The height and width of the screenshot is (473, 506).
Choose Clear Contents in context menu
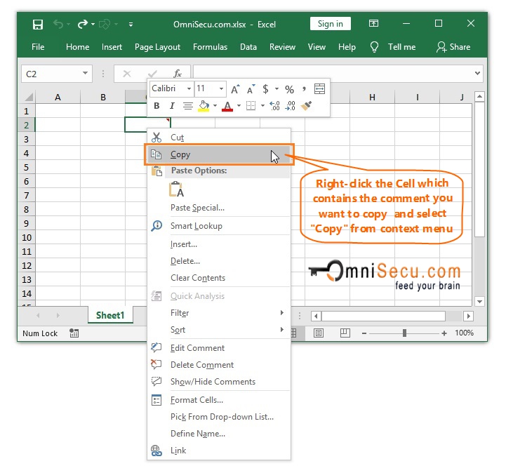tap(219, 278)
